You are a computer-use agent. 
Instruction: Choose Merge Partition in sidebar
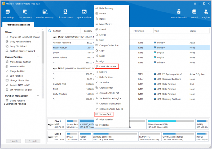click(15, 71)
